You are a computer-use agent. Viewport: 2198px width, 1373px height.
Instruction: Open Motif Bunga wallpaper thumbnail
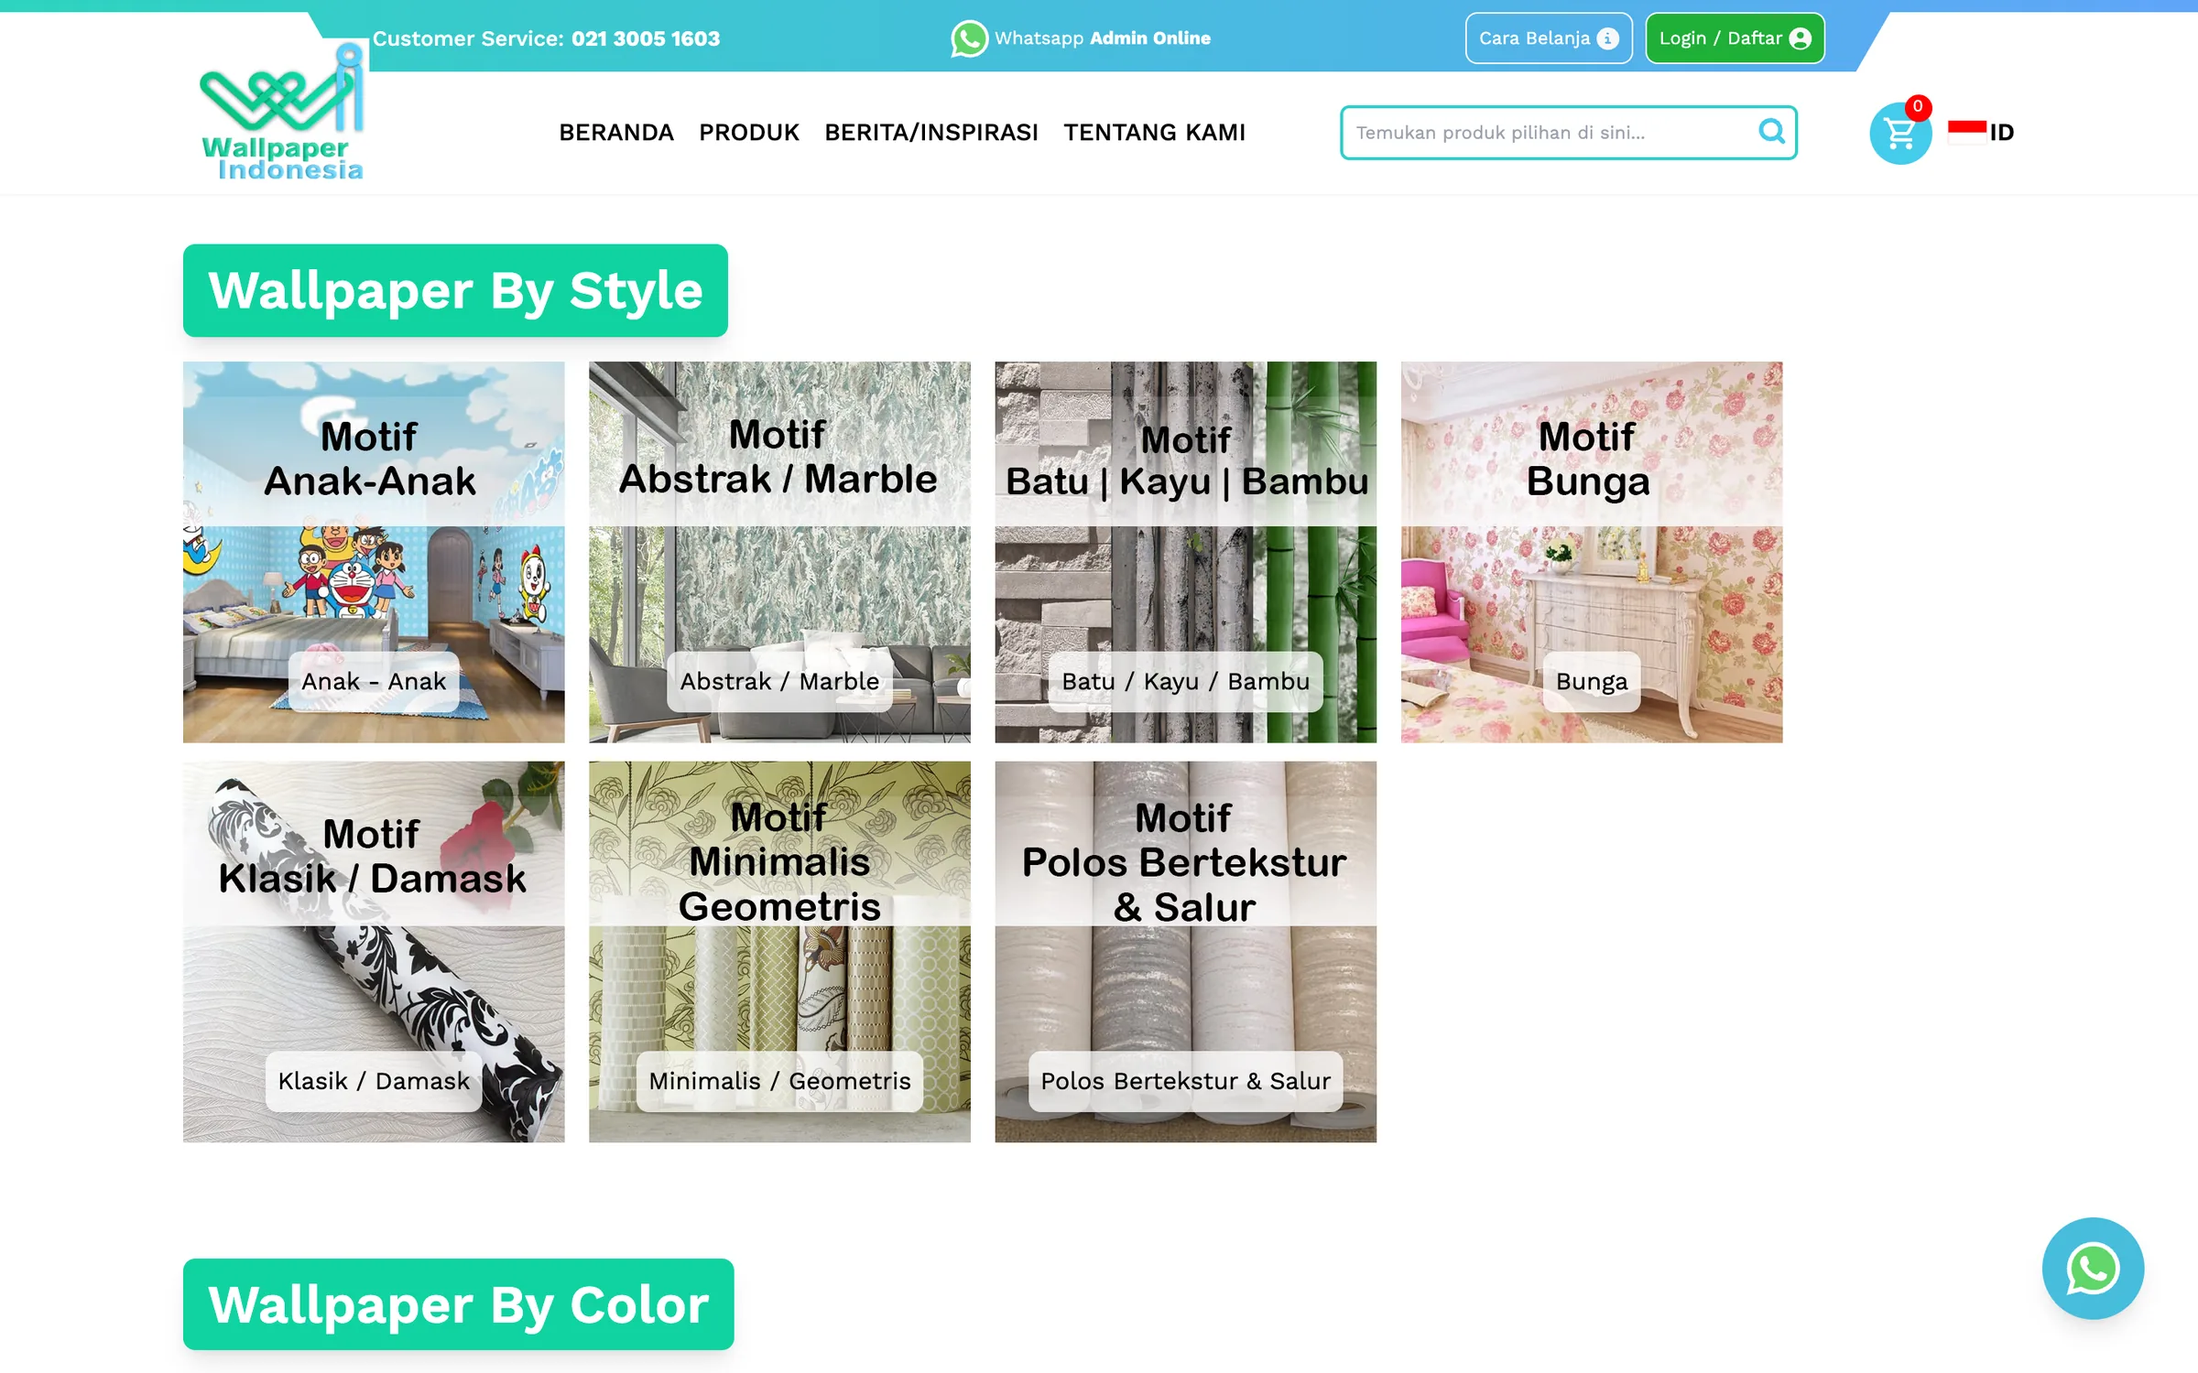click(1592, 552)
